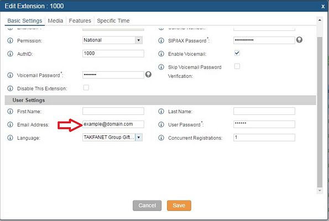Click info icon next to Concurrent Registrations

coord(161,138)
